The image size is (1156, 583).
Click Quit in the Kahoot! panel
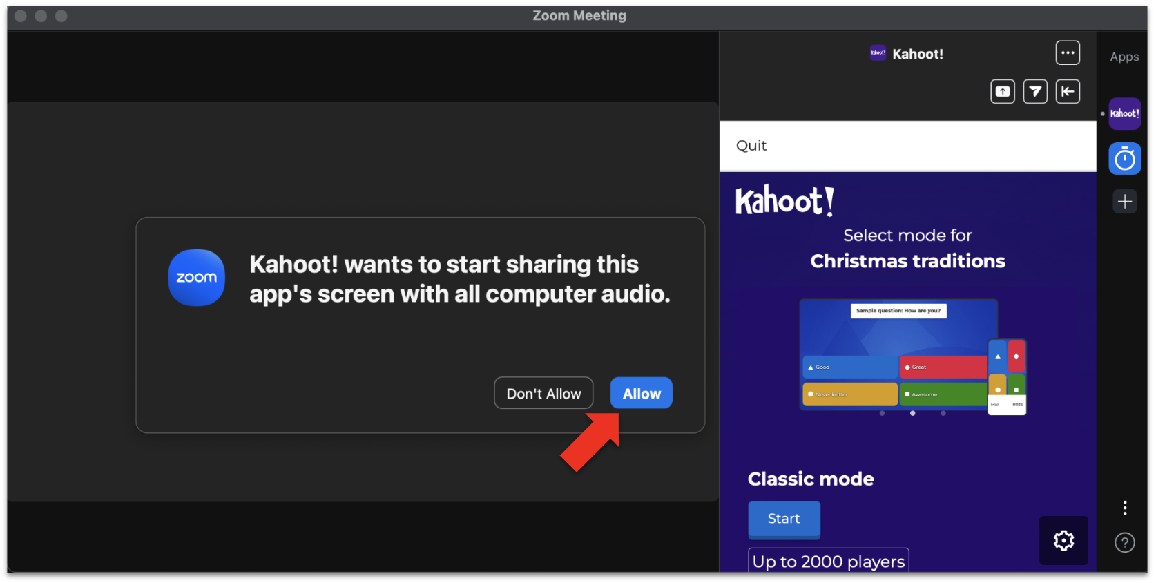click(x=751, y=146)
